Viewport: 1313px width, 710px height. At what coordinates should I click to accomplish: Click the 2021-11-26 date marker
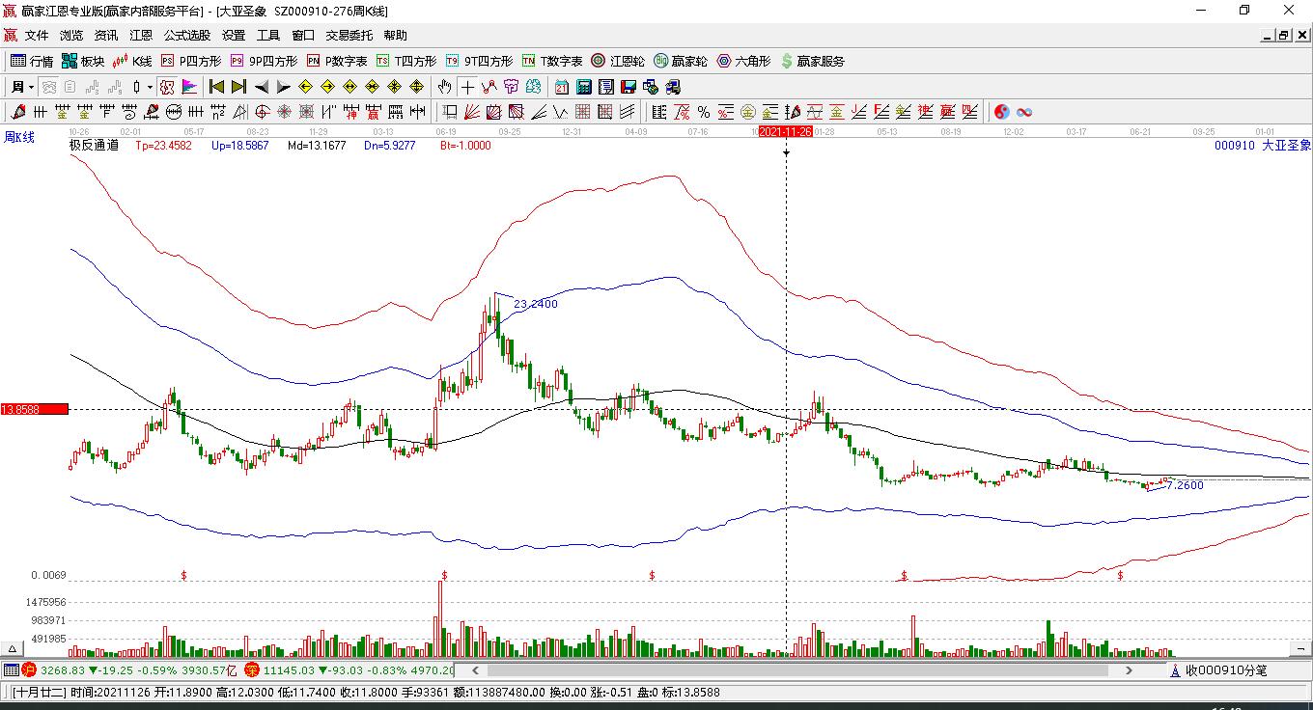click(x=785, y=130)
